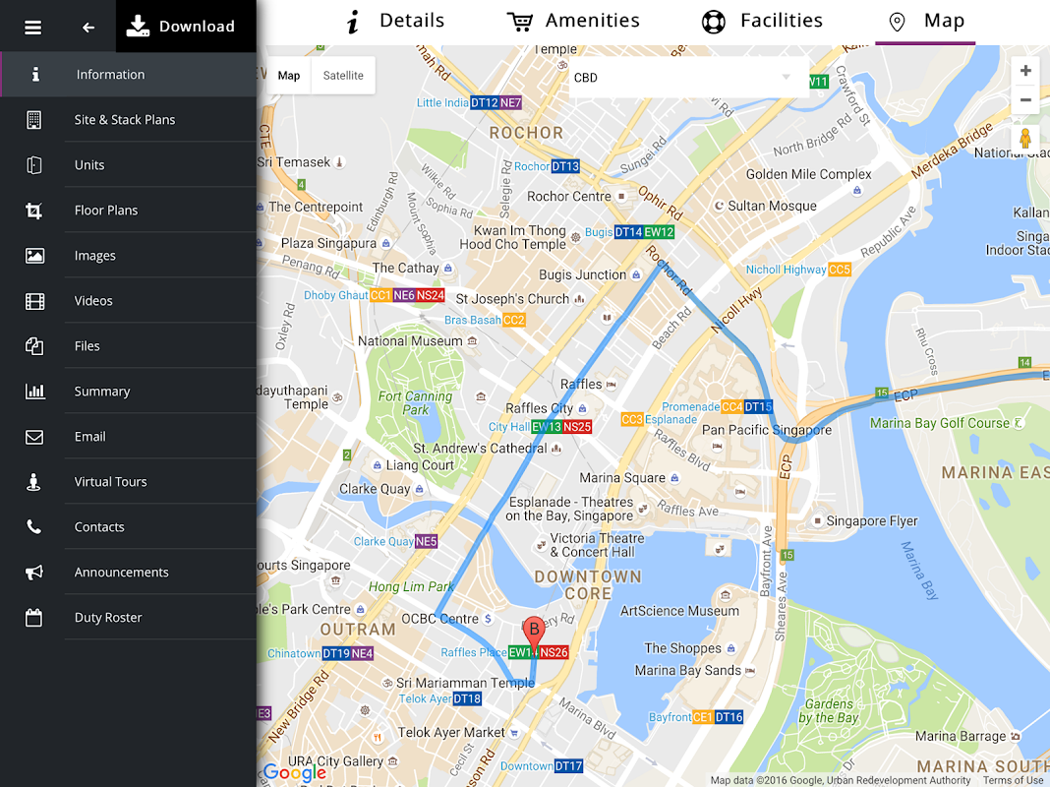Click the Summary bar chart icon
This screenshot has width=1050, height=787.
pos(34,392)
